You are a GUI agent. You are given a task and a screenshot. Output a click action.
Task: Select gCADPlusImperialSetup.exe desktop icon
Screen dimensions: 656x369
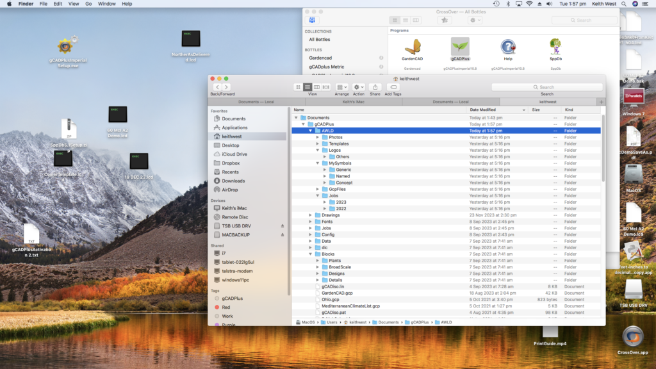[68, 51]
